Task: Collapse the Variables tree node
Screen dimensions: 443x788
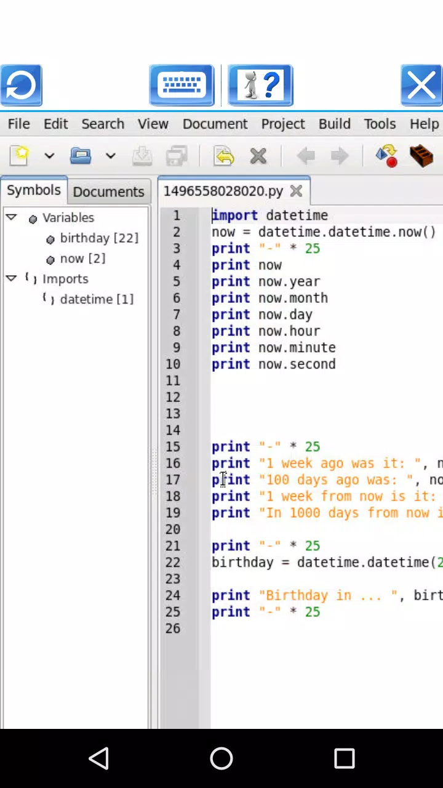Action: point(11,217)
